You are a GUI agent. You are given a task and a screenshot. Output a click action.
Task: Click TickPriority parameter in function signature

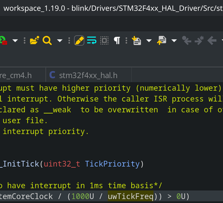coord(112,164)
